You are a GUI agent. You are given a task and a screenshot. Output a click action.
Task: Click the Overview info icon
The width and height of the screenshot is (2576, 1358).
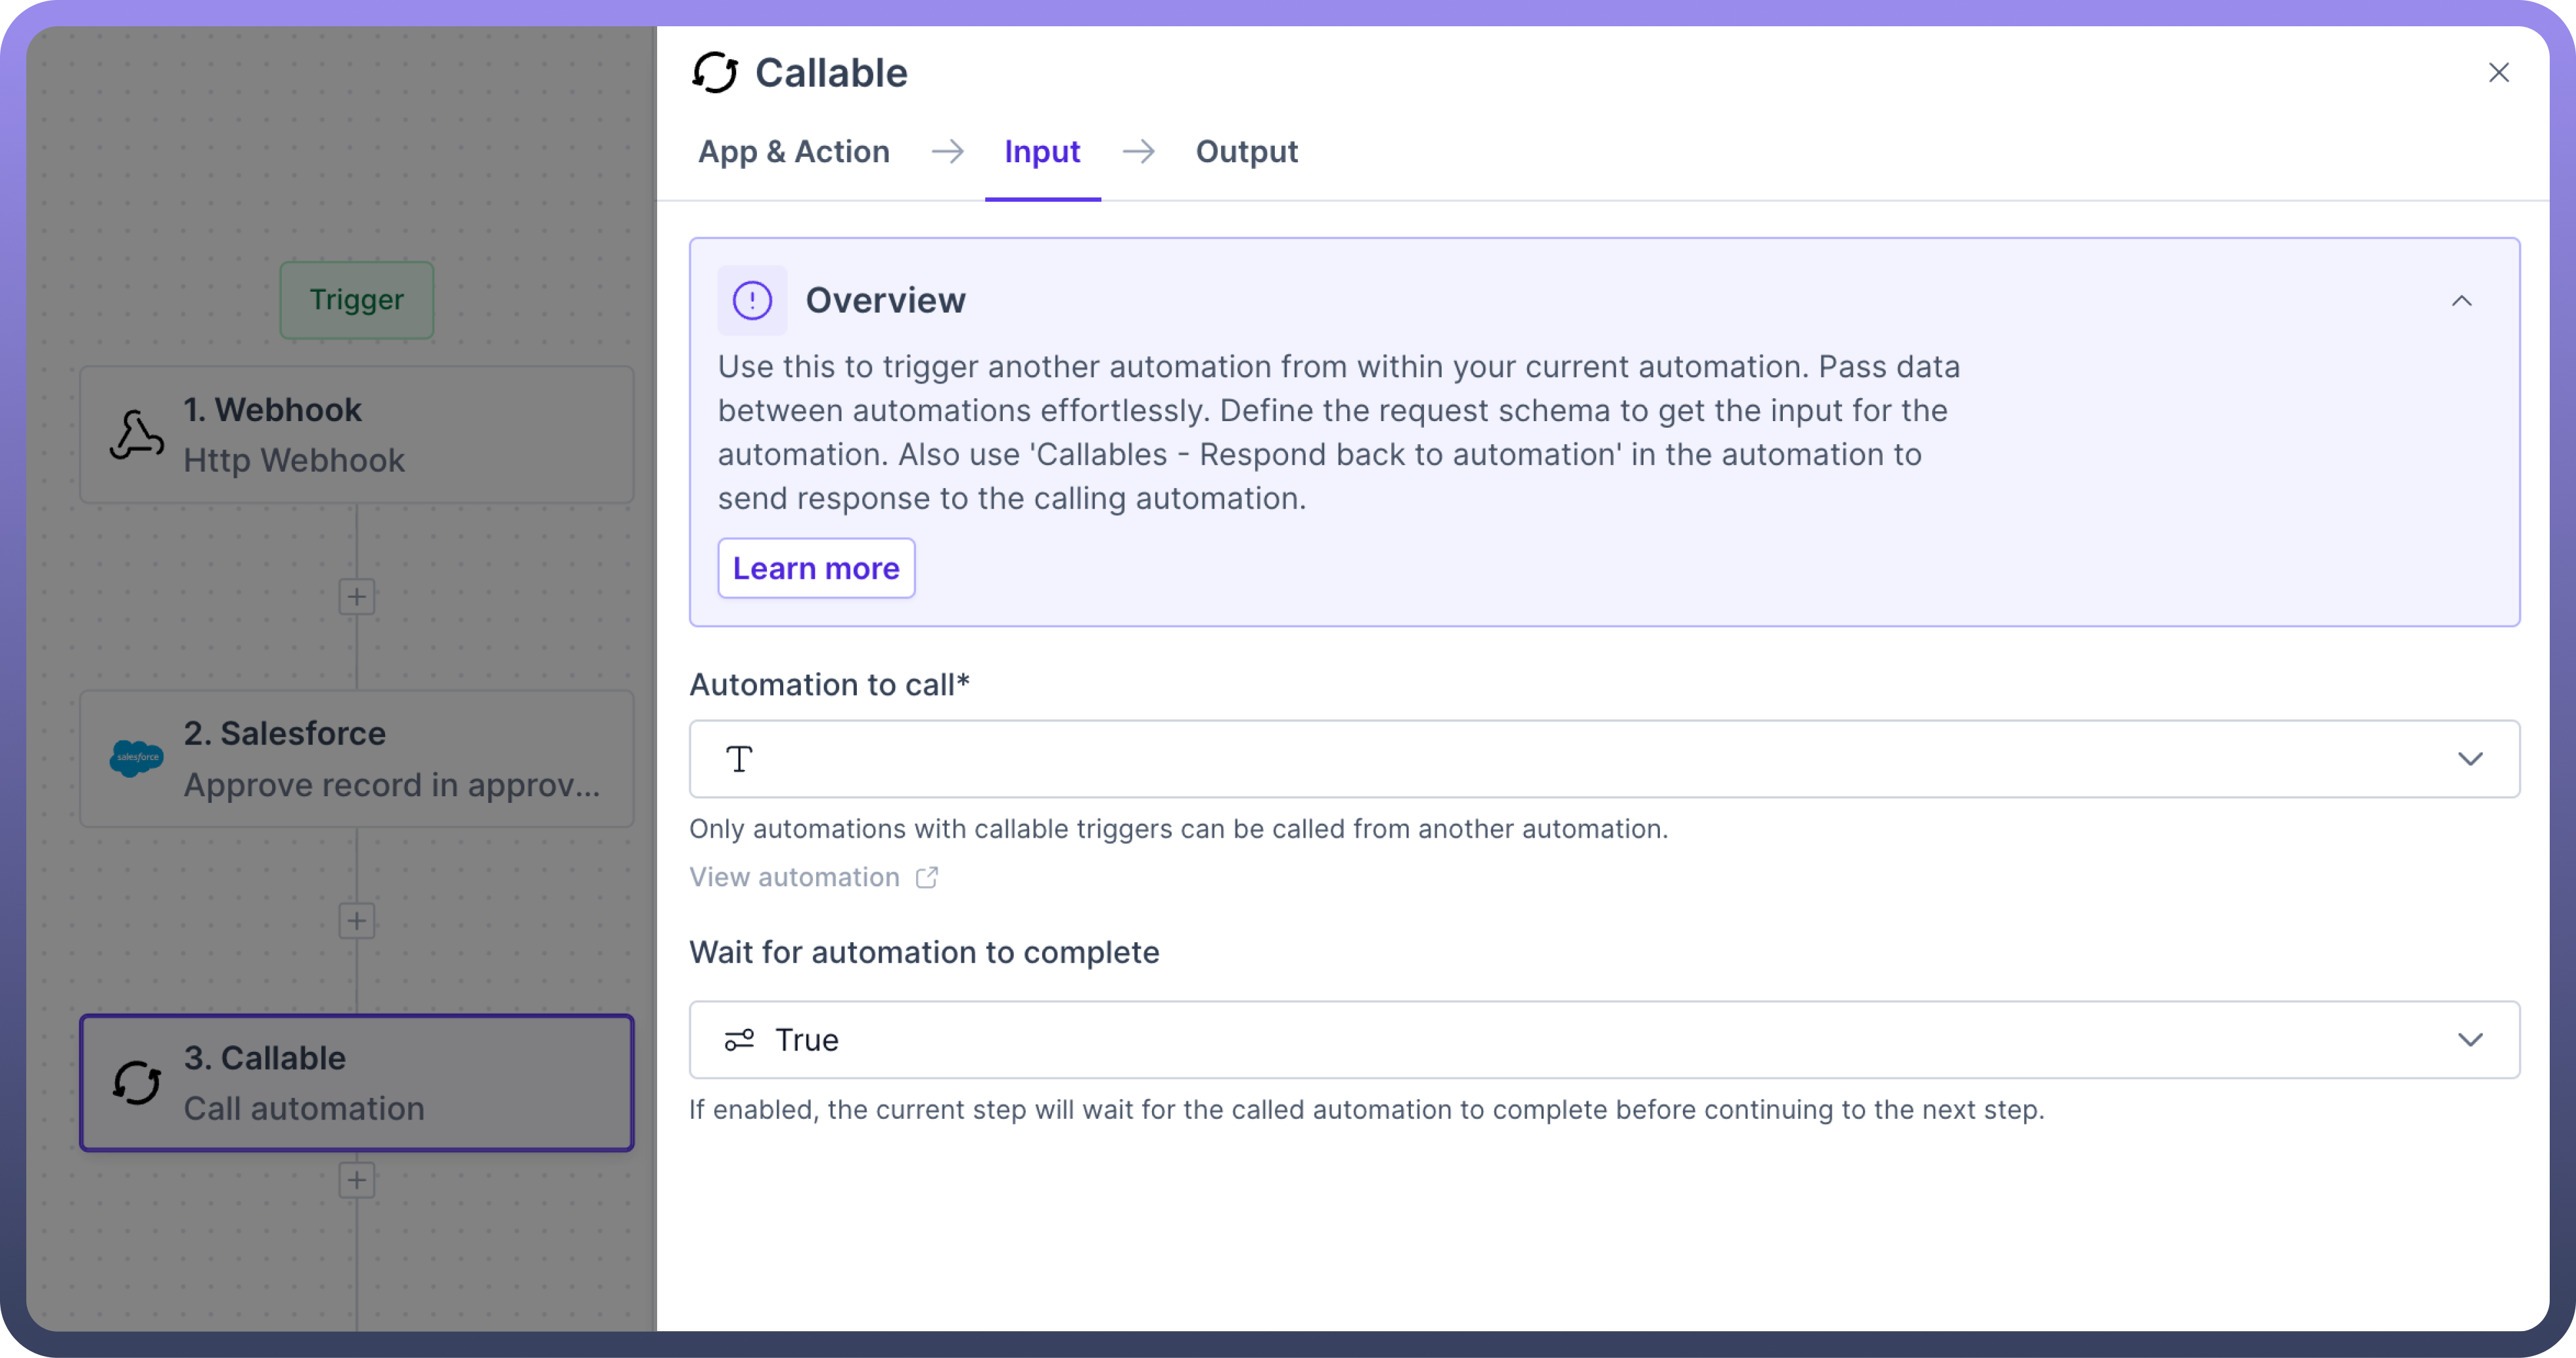(752, 300)
